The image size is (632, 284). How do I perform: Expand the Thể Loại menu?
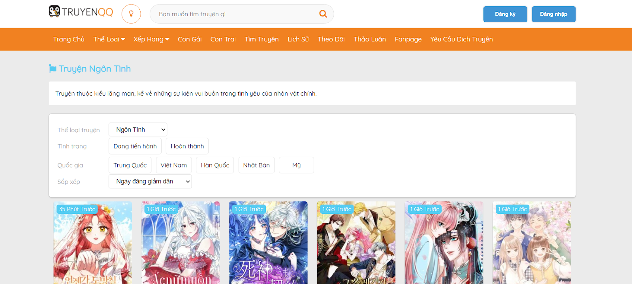click(109, 39)
